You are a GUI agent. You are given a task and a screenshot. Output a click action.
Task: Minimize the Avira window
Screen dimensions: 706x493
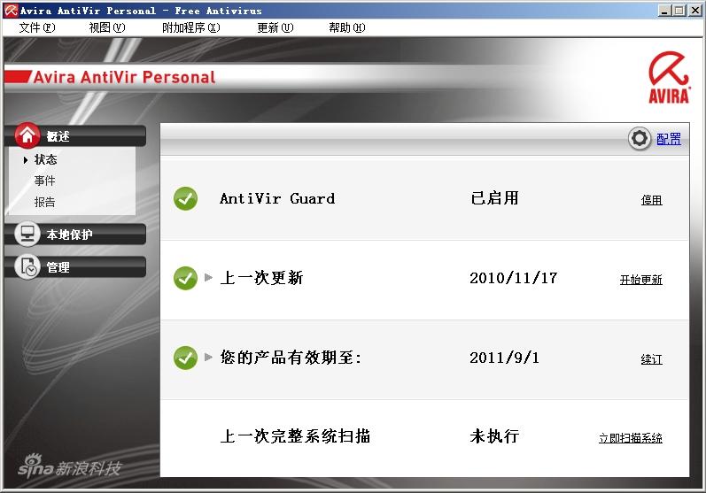pyautogui.click(x=663, y=11)
